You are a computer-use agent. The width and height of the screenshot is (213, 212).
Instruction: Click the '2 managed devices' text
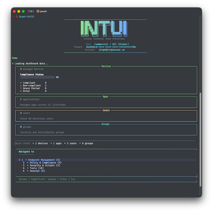point(32,69)
